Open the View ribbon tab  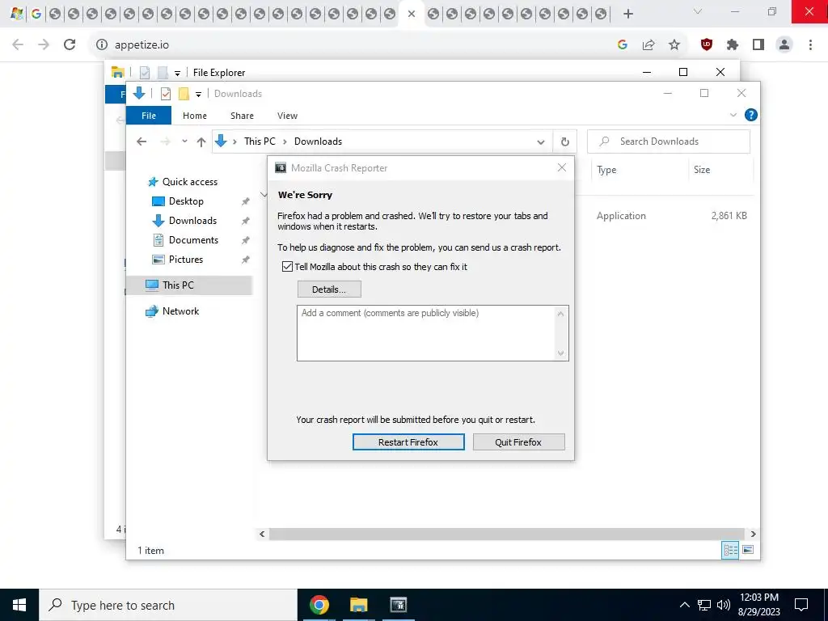point(287,116)
